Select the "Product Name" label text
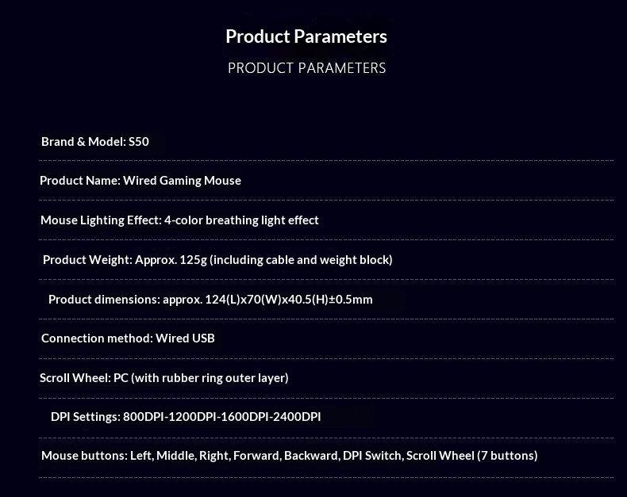This screenshot has width=627, height=497. (79, 181)
